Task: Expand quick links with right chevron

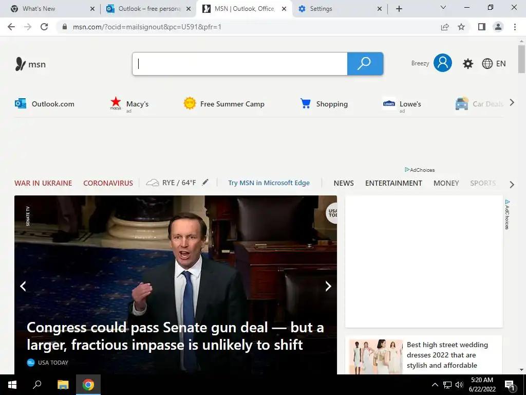Action: coord(512,102)
